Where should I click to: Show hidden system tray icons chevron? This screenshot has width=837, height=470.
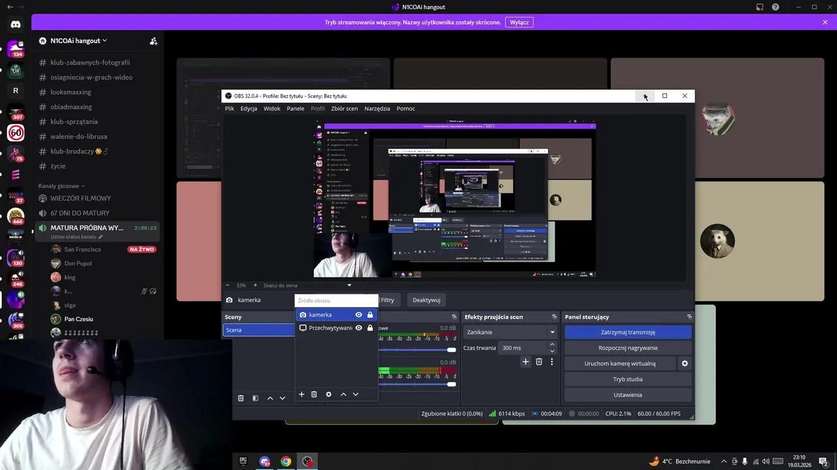(x=724, y=462)
